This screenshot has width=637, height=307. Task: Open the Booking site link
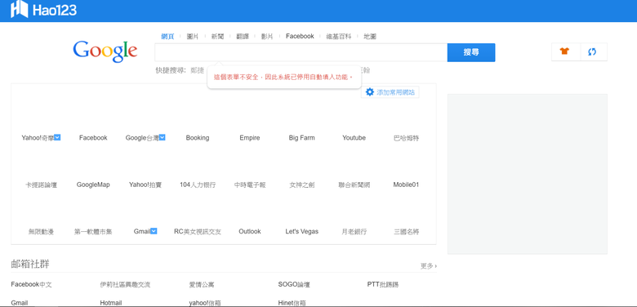pos(198,138)
